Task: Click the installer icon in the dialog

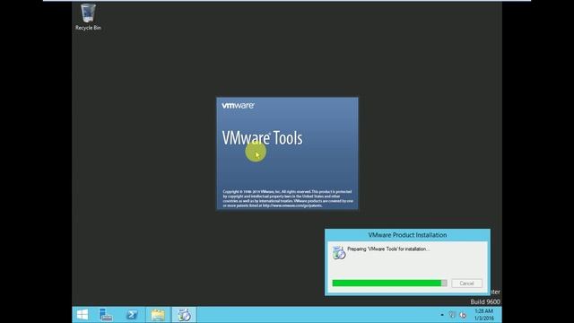Action: pos(339,252)
